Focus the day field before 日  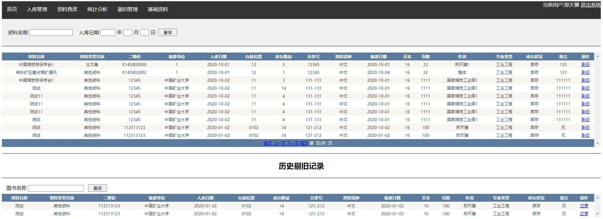tap(145, 32)
